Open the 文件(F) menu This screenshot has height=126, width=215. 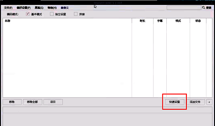(x=8, y=8)
